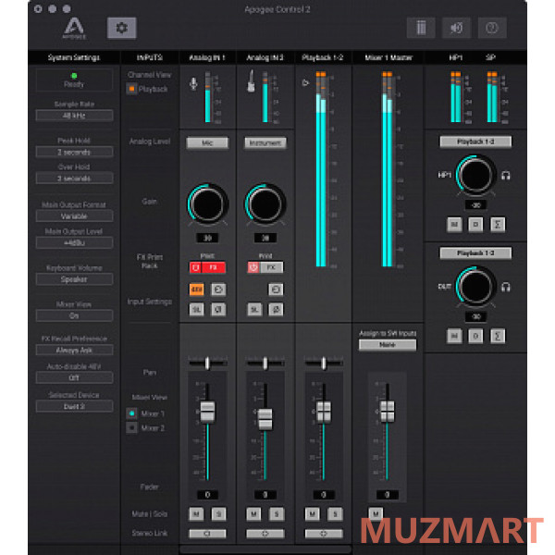Open the Over Hold dropdown
555x555 pixels.
pos(74,178)
